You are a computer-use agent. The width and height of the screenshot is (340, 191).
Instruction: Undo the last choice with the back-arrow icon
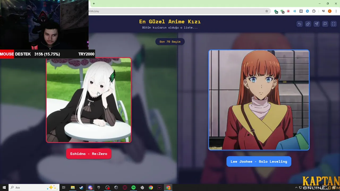point(300,24)
